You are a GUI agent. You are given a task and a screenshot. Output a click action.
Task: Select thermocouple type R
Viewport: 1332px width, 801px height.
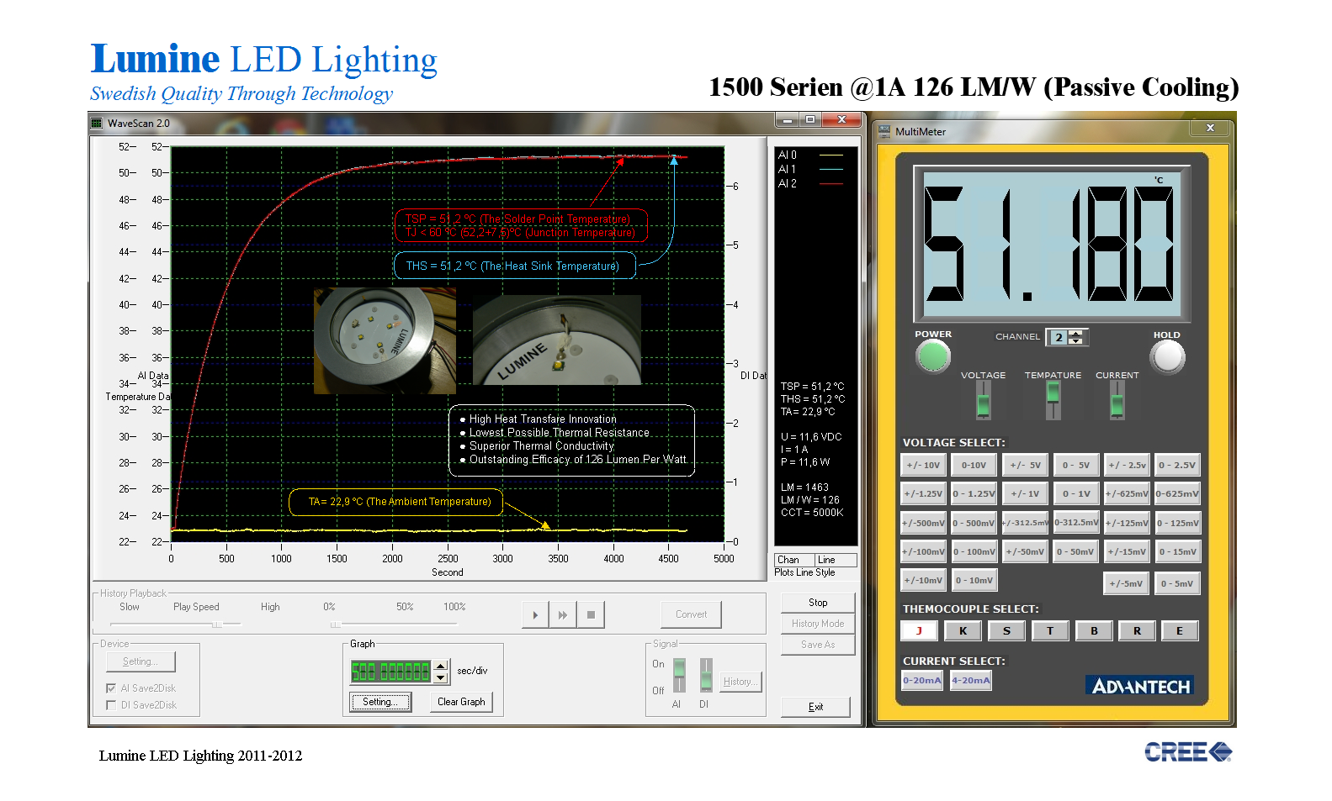coord(1137,631)
